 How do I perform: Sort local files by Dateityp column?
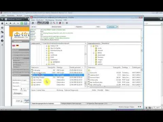coord(62,67)
